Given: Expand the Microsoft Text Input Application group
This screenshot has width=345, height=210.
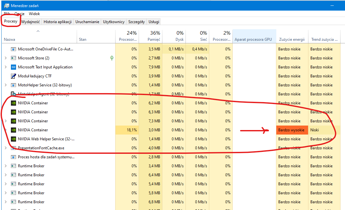Looking at the screenshot, I should (x=6, y=67).
